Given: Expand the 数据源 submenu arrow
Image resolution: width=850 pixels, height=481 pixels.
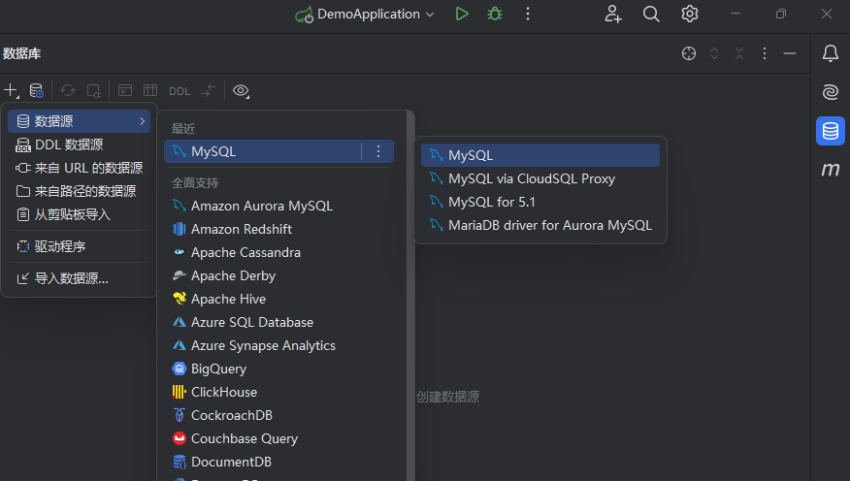Looking at the screenshot, I should [x=143, y=121].
